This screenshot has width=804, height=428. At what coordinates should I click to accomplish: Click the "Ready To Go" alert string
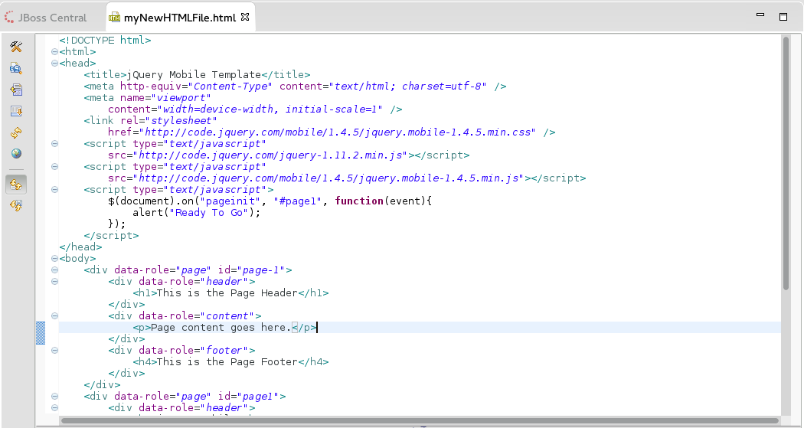209,213
